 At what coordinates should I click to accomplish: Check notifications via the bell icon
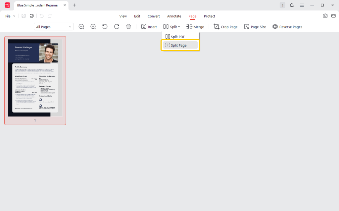291,5
